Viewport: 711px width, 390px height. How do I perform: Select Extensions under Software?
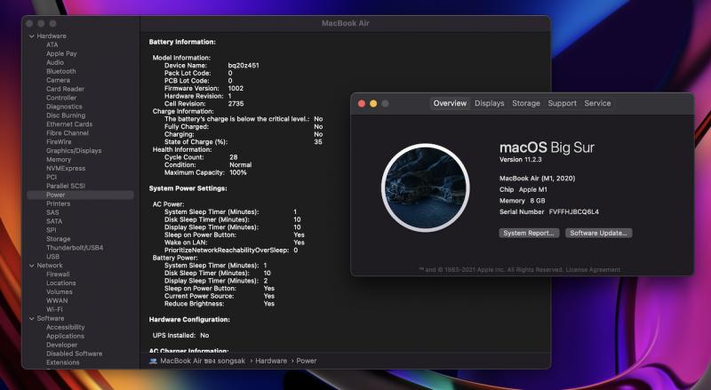(62, 362)
